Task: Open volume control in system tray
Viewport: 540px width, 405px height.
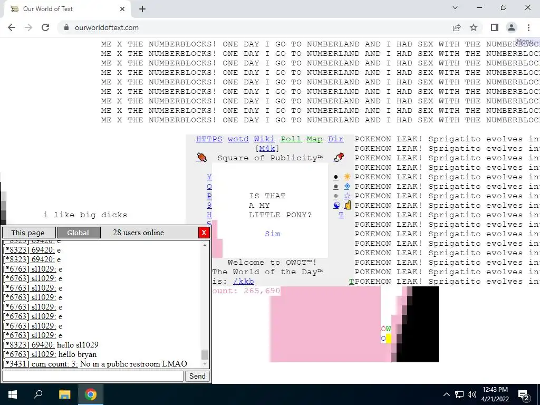Action: [x=472, y=394]
